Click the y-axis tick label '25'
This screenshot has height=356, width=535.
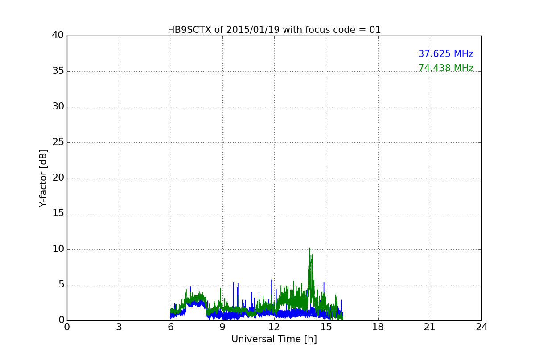point(58,142)
